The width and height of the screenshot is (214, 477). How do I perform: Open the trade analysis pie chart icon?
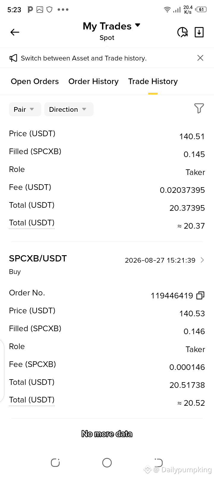pyautogui.click(x=182, y=32)
